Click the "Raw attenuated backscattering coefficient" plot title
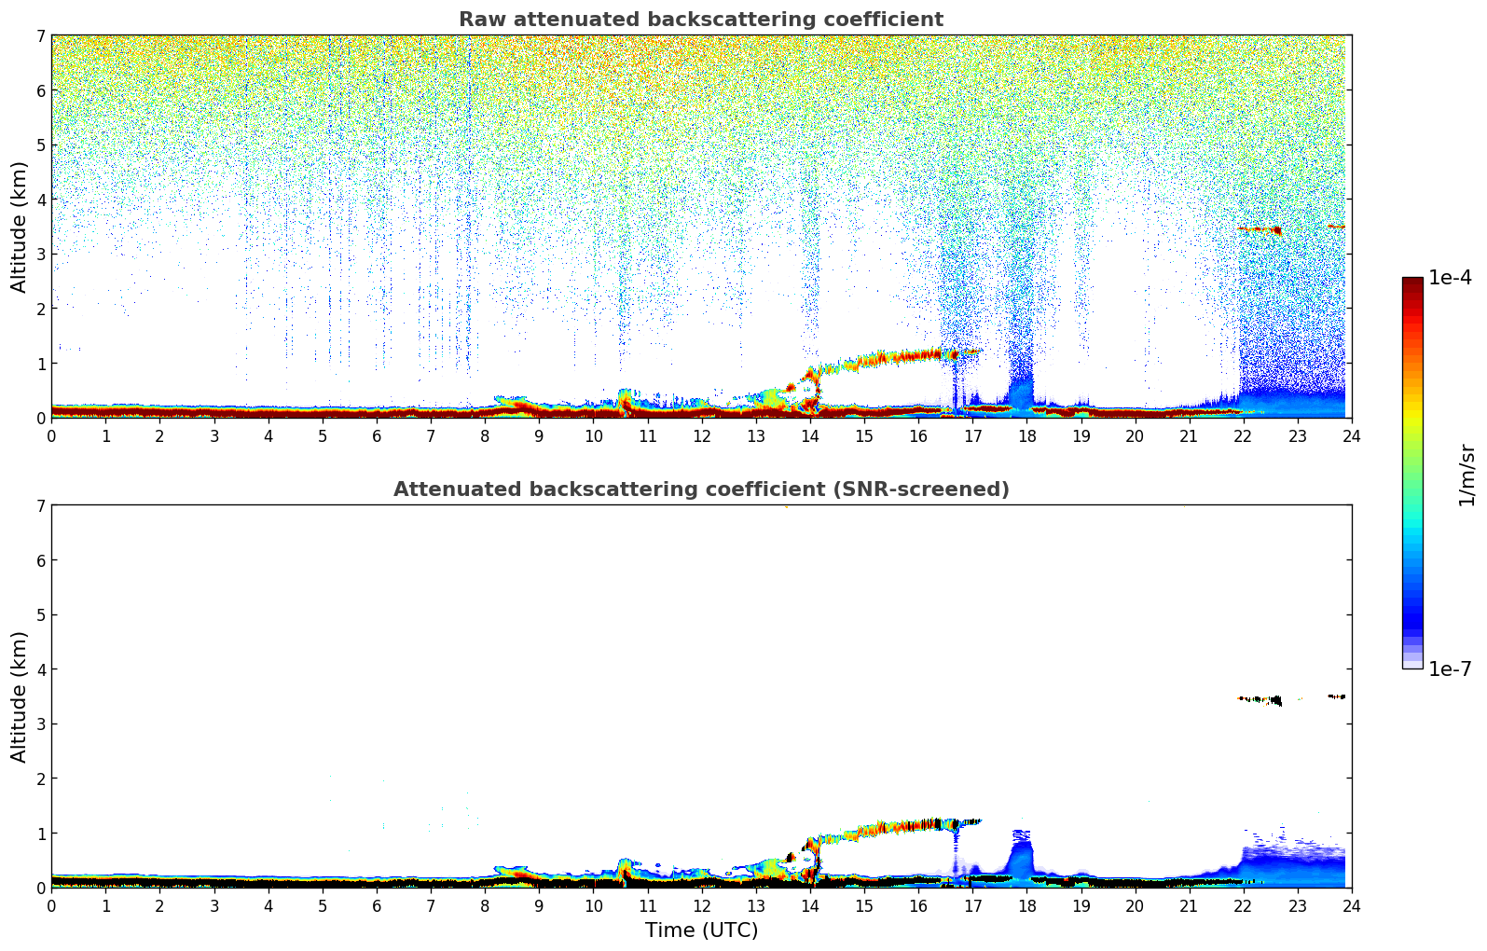Image resolution: width=1487 pixels, height=951 pixels. pyautogui.click(x=701, y=20)
